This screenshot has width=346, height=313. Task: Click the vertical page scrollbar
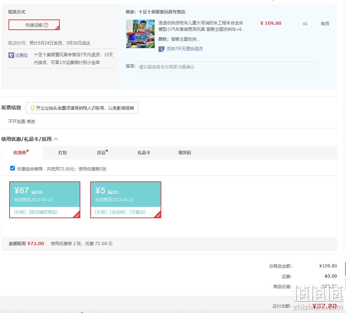click(x=345, y=268)
